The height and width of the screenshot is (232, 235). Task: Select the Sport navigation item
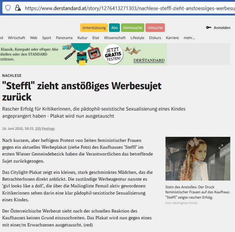pos(47,38)
